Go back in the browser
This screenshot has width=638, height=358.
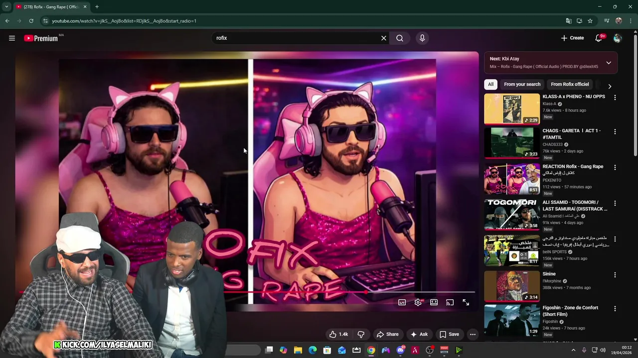7,21
